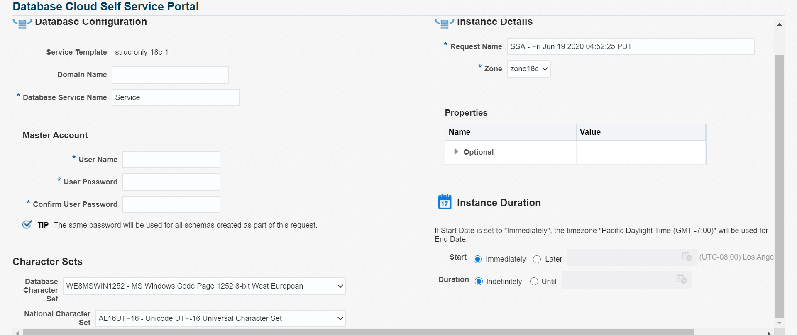797x335 pixels.
Task: Choose the Until duration radio button
Action: (x=534, y=282)
